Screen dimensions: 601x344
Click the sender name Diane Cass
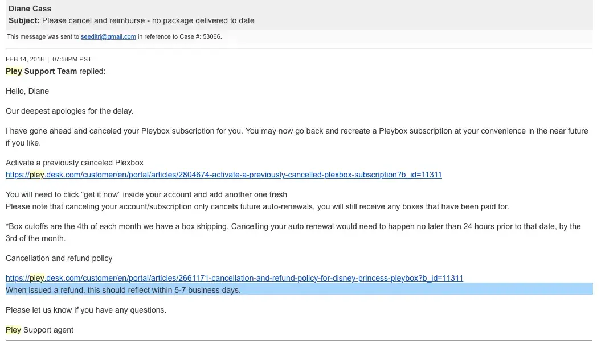30,9
